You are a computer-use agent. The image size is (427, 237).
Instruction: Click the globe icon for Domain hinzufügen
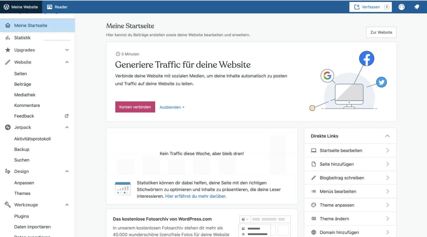click(314, 232)
